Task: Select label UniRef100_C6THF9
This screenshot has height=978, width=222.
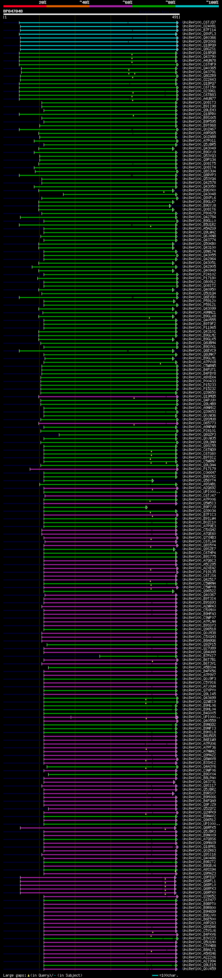Action: coord(199,65)
